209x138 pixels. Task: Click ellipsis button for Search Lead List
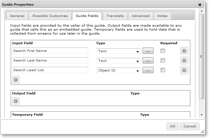148,70
